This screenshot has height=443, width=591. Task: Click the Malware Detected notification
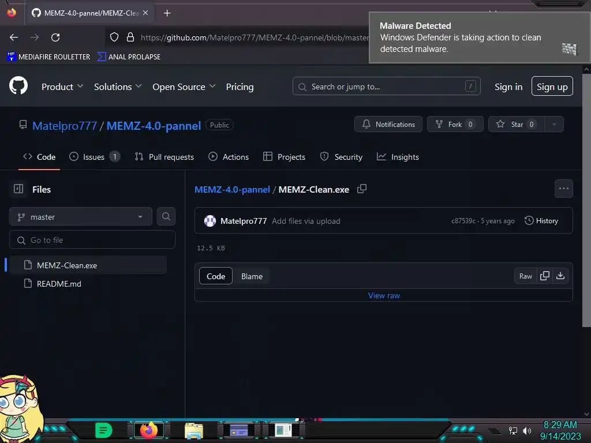click(480, 37)
